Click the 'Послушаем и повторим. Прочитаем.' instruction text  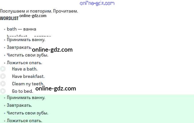pos(39,11)
